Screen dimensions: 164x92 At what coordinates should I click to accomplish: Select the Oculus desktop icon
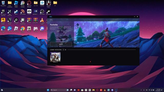[29, 12]
